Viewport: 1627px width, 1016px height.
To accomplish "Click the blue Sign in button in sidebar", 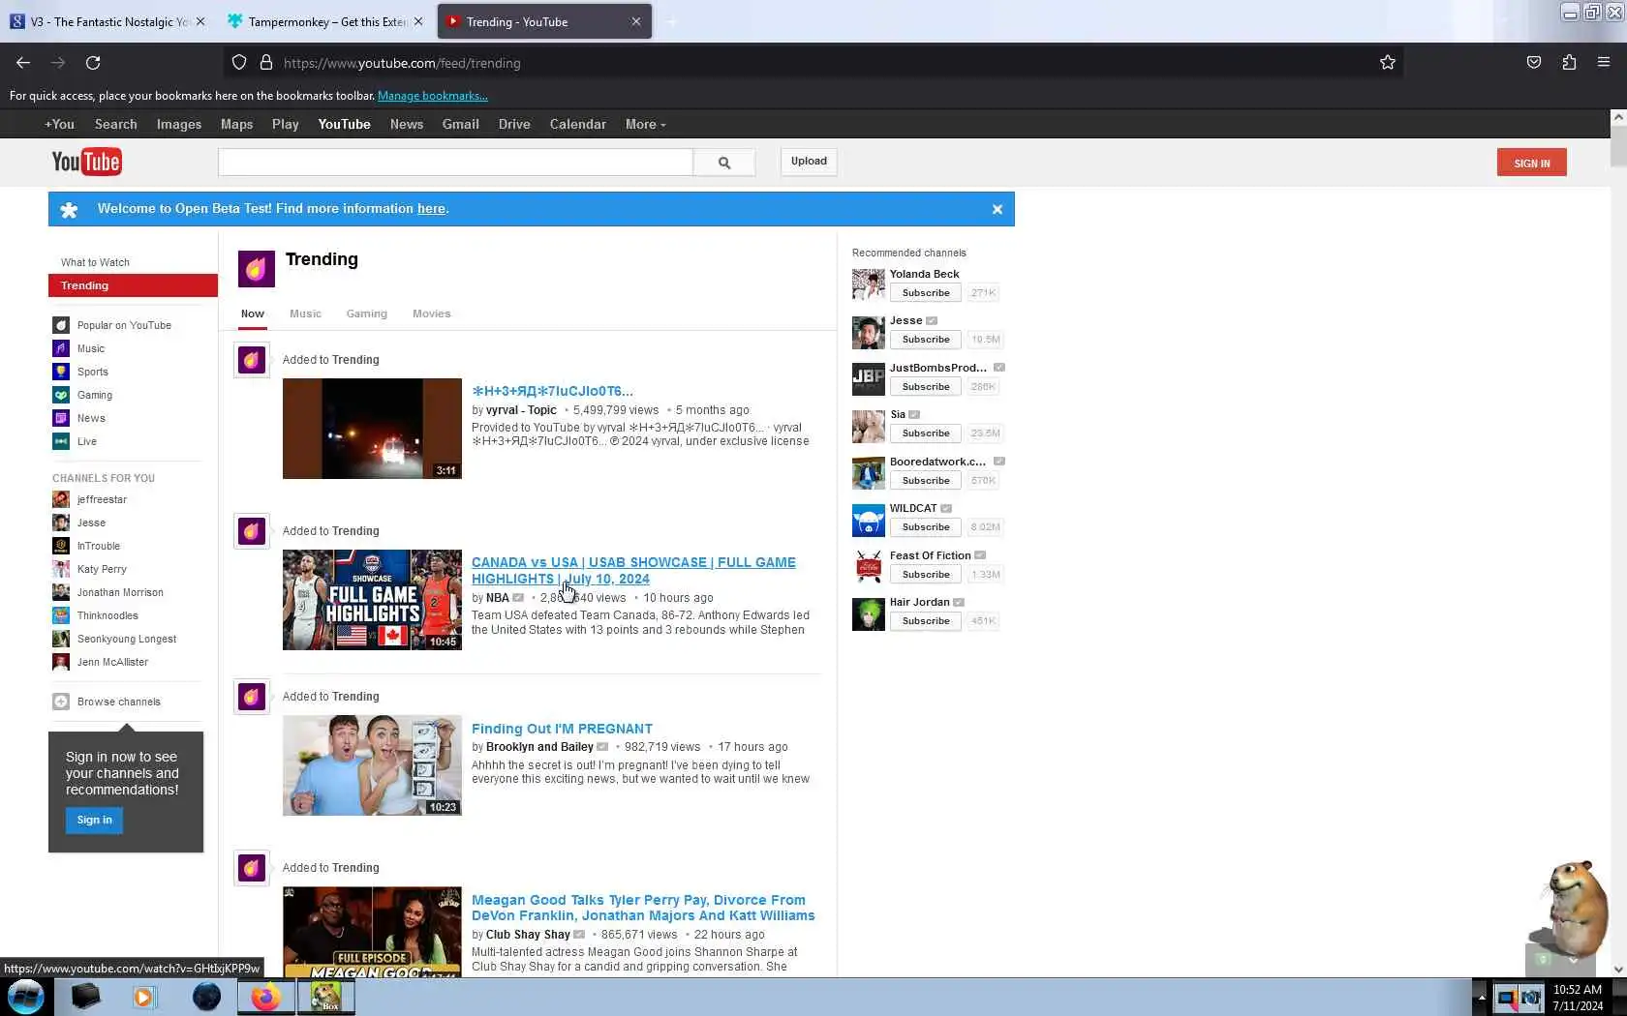I will point(95,821).
